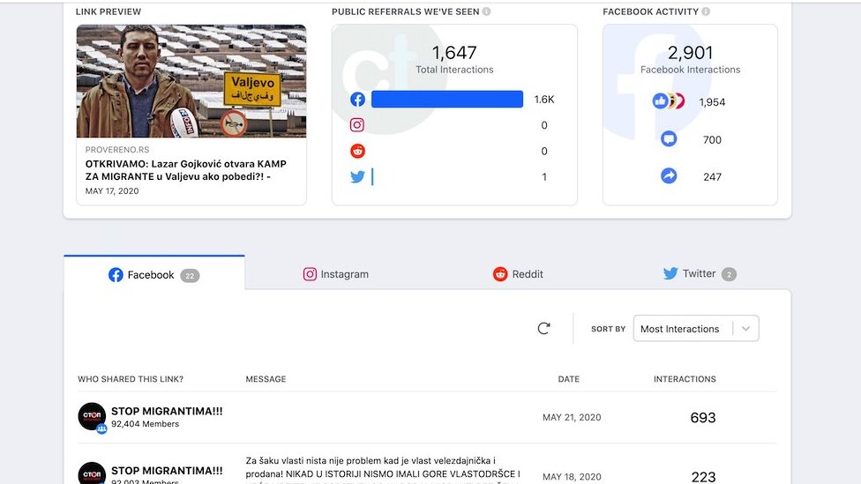Expand sort options using the chevron arrow
This screenshot has width=861, height=484.
tap(745, 329)
